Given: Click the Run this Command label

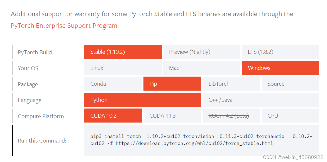Looking at the screenshot, I should click(42, 140).
